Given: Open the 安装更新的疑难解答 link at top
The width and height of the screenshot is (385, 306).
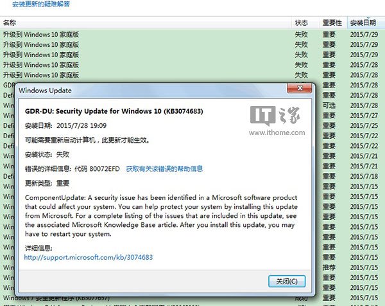Looking at the screenshot, I should click(41, 4).
